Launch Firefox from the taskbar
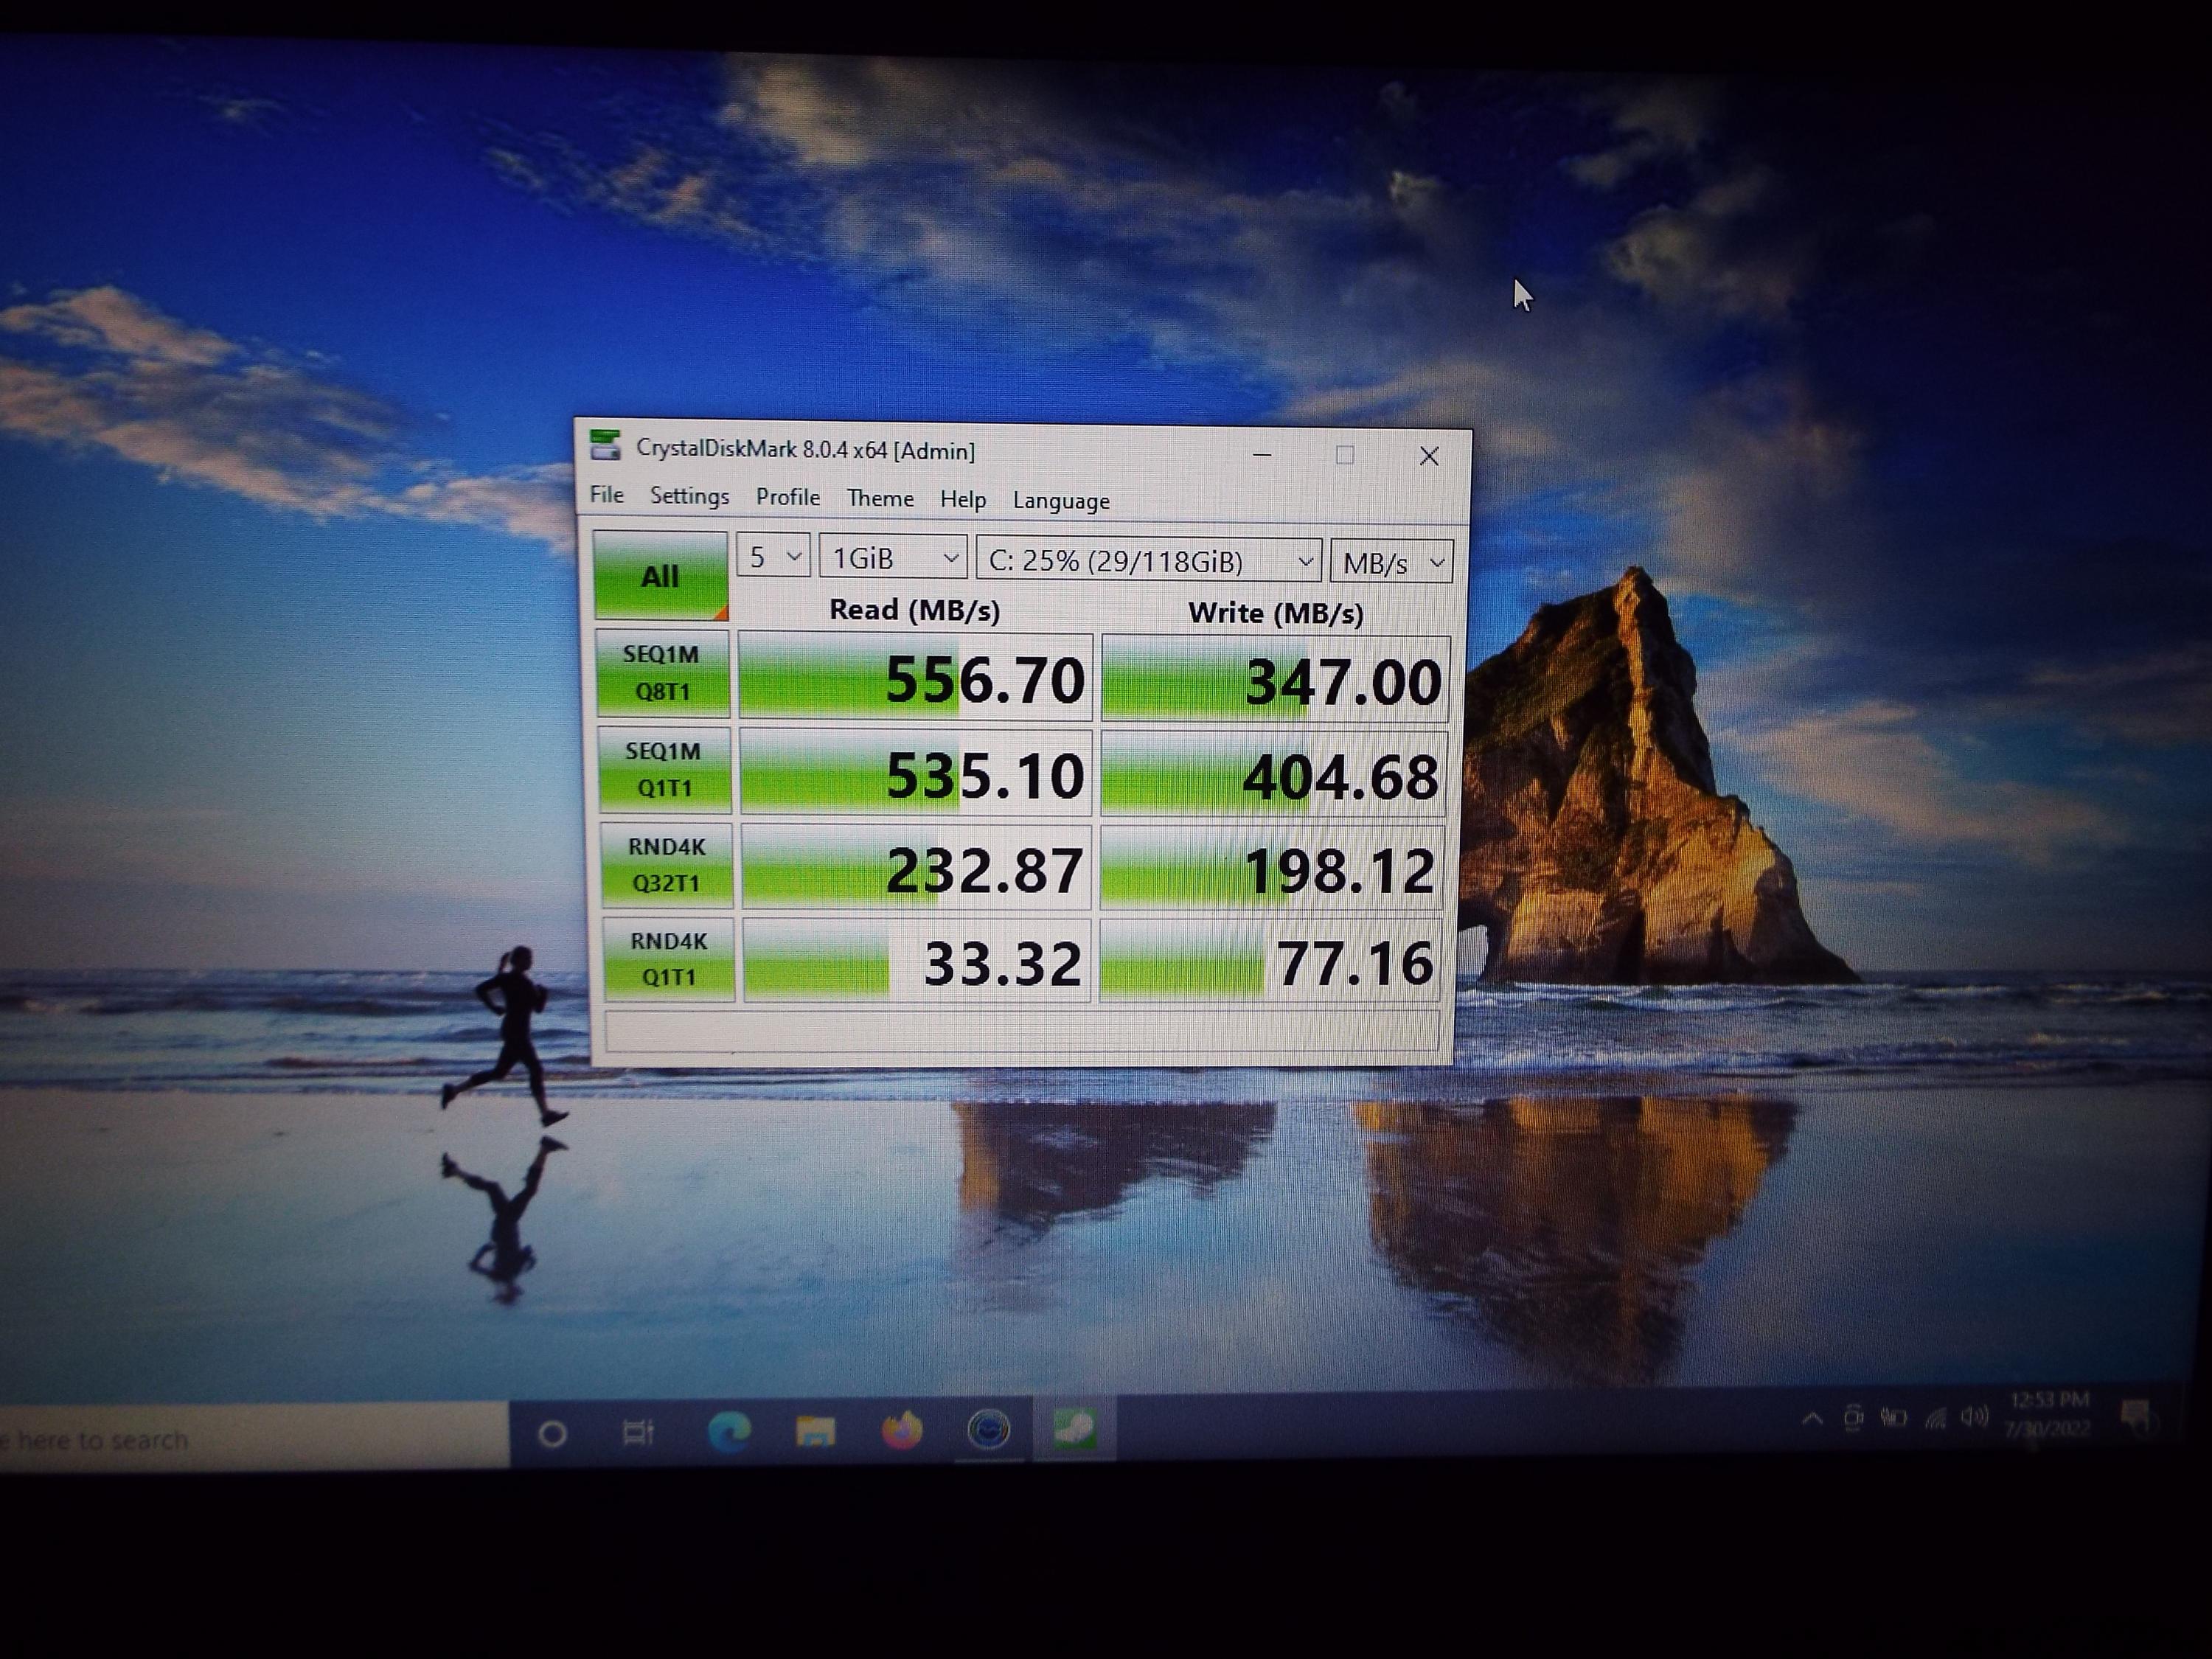 901,1431
